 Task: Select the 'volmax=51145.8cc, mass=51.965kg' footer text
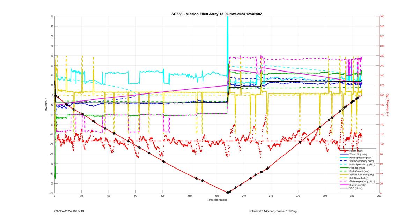coord(273,211)
